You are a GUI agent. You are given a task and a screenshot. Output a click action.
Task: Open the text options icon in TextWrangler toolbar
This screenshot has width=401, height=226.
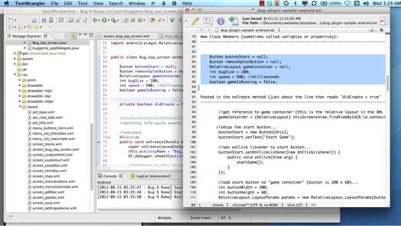pyautogui.click(x=208, y=21)
